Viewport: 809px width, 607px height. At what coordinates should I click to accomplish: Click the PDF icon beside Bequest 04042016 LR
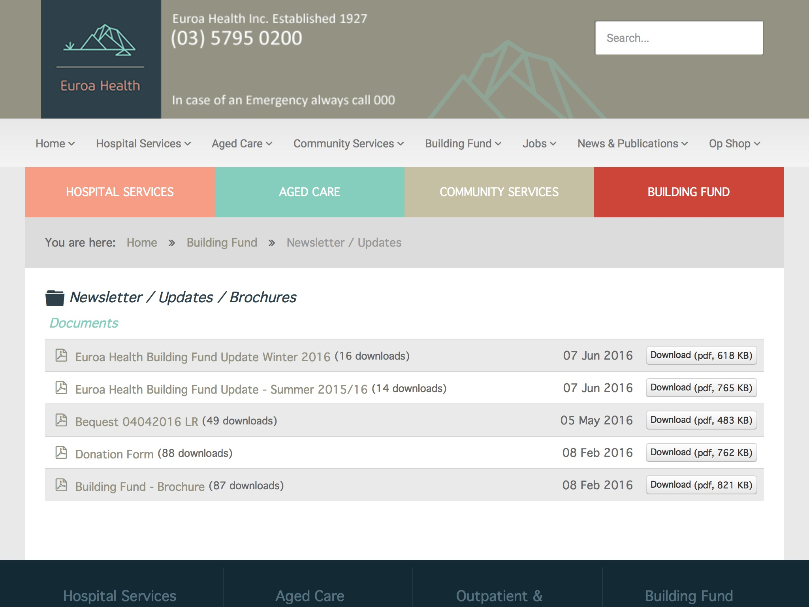(61, 420)
